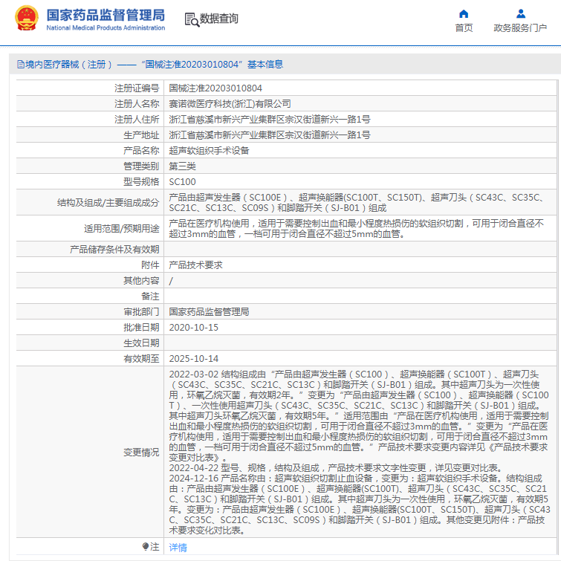Open 政务服务门户 text link
The width and height of the screenshot is (561, 561).
tap(520, 27)
